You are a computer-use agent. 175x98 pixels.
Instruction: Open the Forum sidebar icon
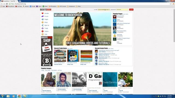tap(43, 16)
